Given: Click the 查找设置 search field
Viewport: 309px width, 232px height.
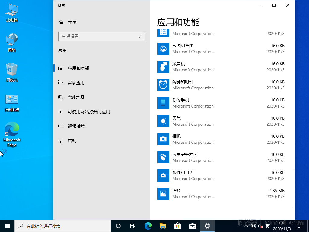Looking at the screenshot, I should tap(101, 36).
